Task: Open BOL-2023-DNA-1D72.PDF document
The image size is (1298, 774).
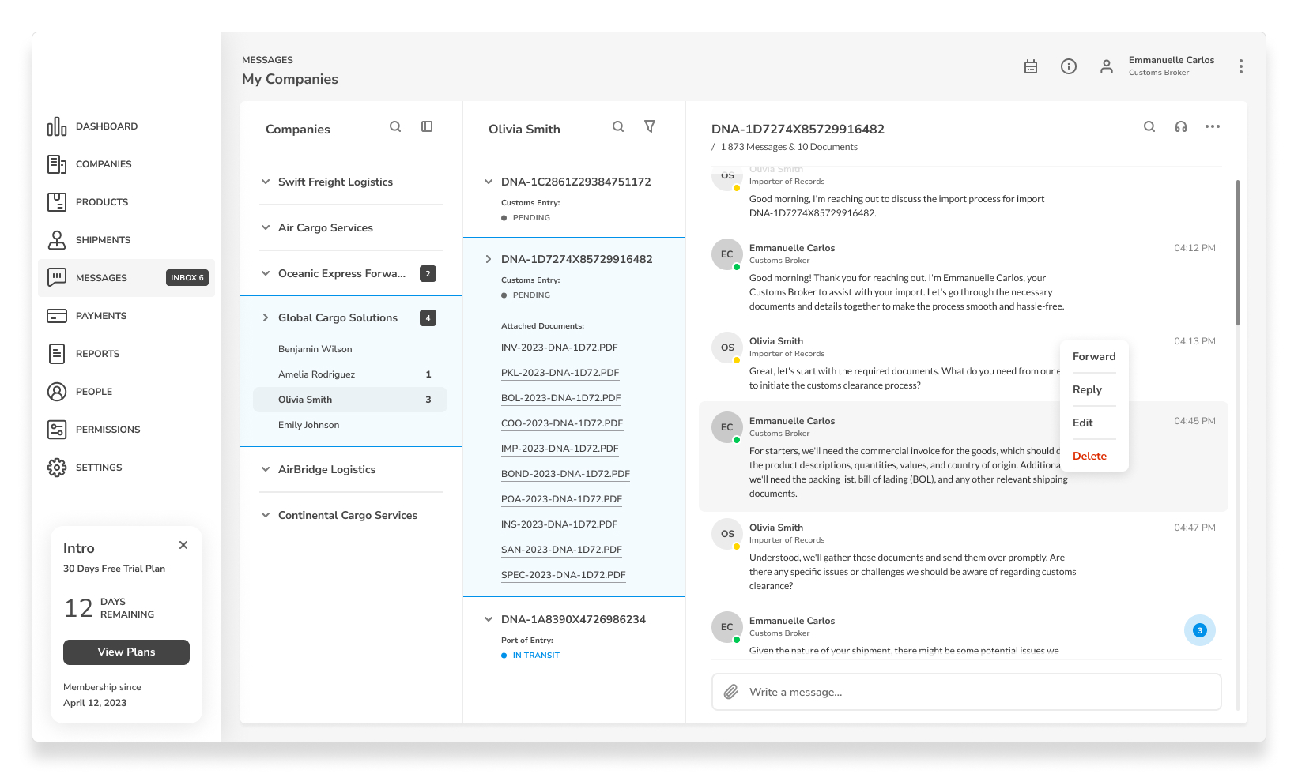Action: (561, 398)
